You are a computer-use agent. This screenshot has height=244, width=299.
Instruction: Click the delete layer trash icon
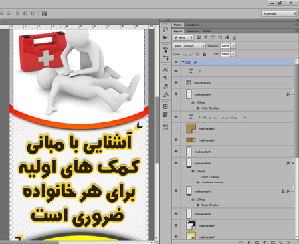click(288, 242)
